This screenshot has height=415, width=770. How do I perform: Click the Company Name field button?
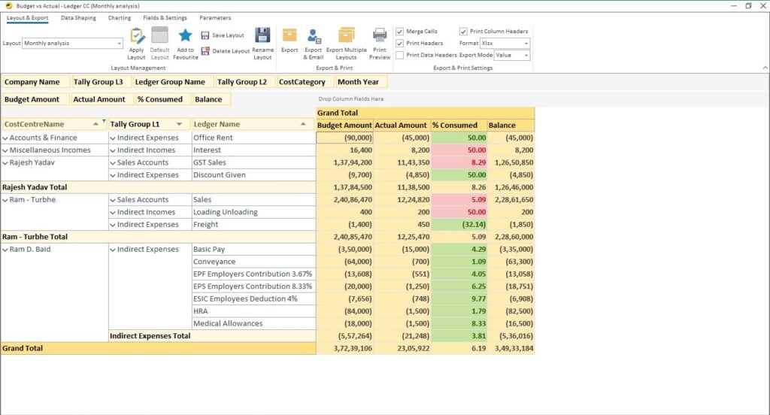[32, 82]
